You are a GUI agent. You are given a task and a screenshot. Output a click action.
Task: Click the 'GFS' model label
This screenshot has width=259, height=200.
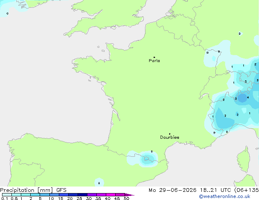pyautogui.click(x=61, y=190)
